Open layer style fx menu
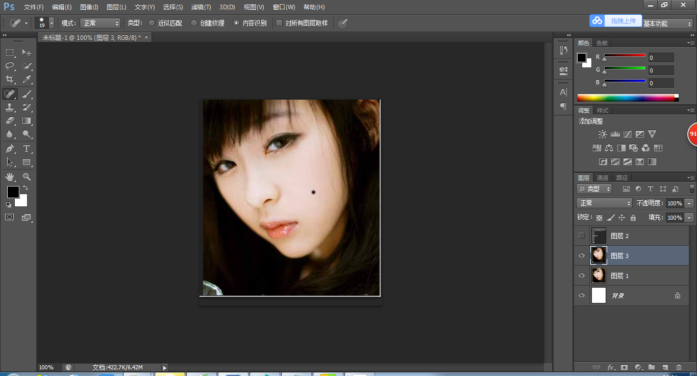The height and width of the screenshot is (376, 697). point(611,367)
